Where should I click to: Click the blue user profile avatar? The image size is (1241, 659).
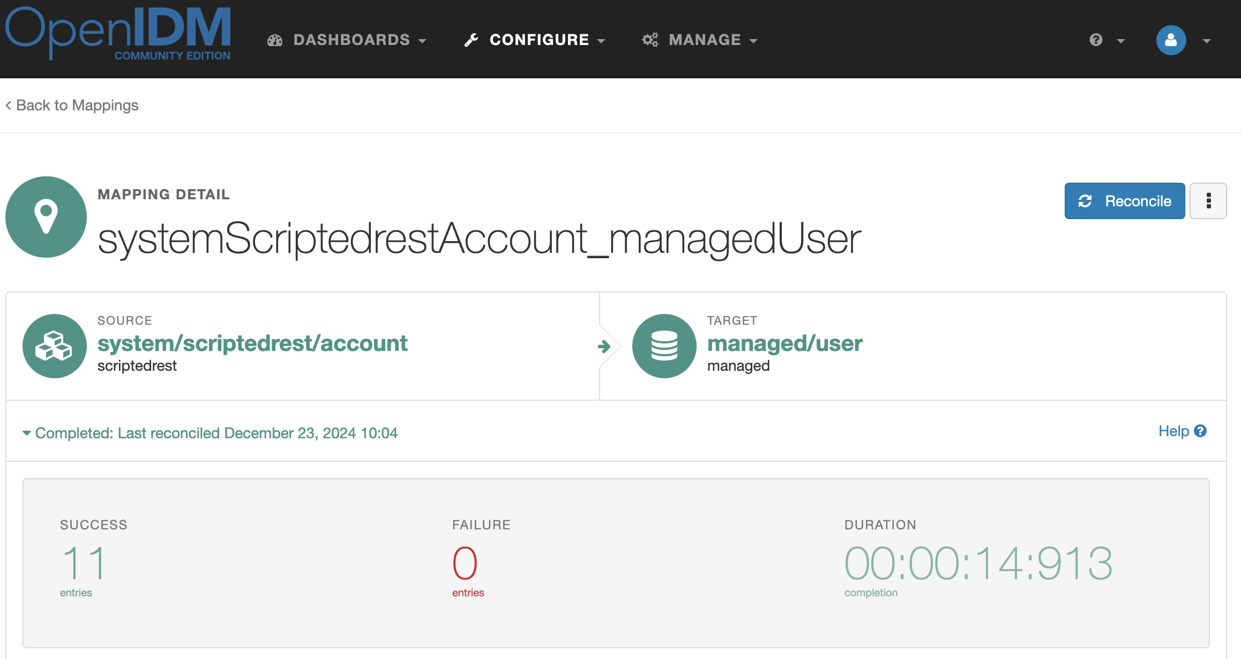1171,40
